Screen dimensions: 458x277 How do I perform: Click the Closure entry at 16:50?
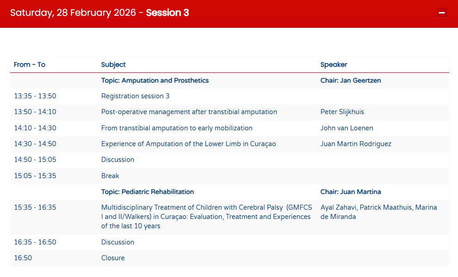coord(113,258)
